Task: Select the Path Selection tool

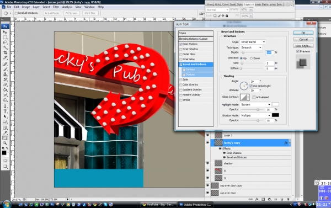Action: 5,116
